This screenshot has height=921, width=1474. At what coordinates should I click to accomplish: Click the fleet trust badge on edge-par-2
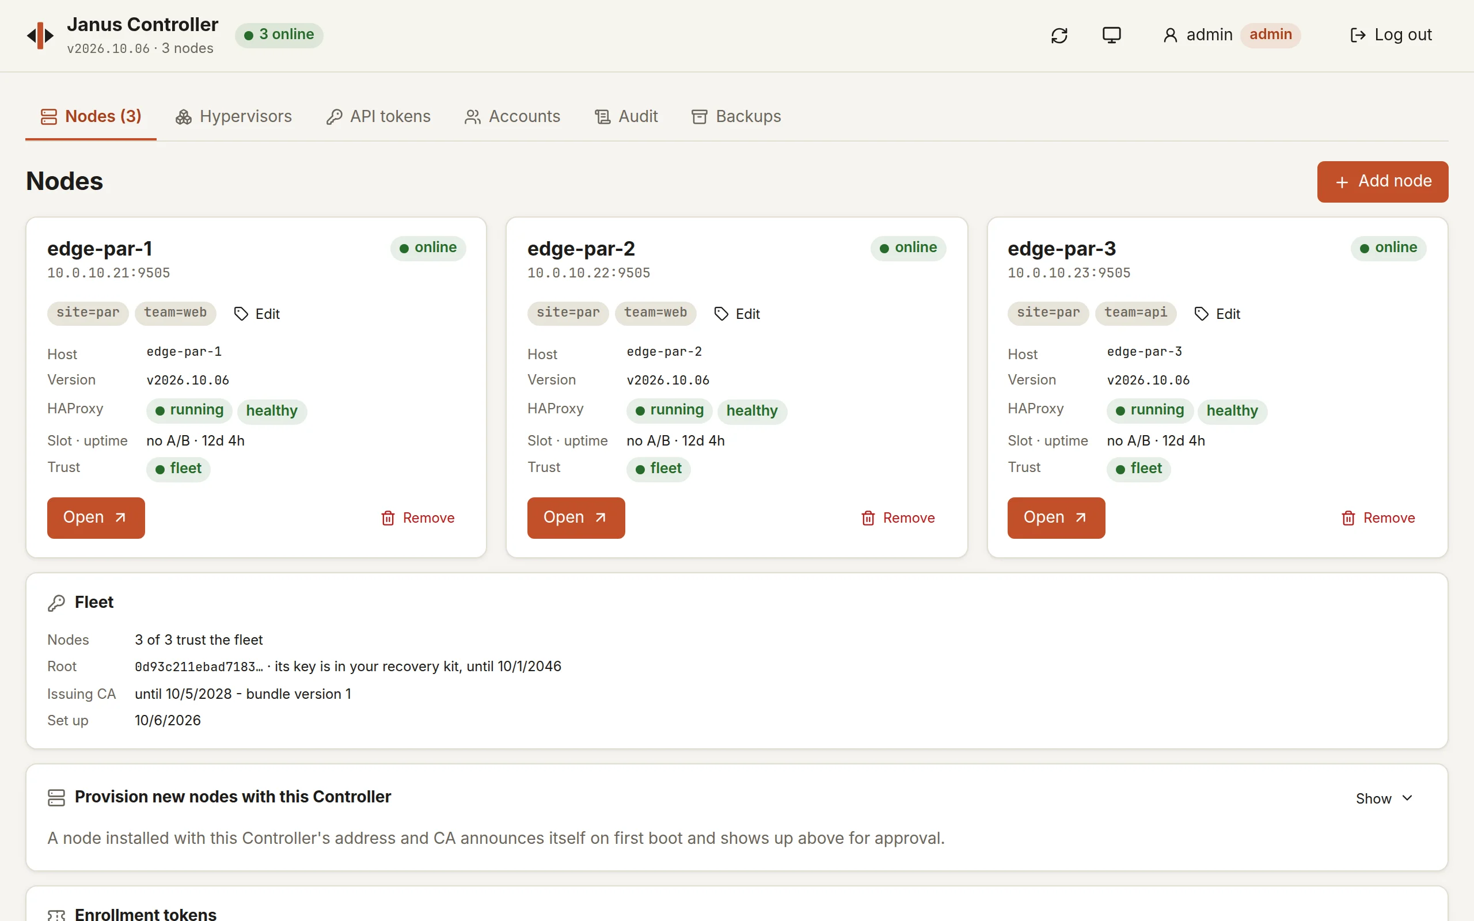(x=659, y=469)
